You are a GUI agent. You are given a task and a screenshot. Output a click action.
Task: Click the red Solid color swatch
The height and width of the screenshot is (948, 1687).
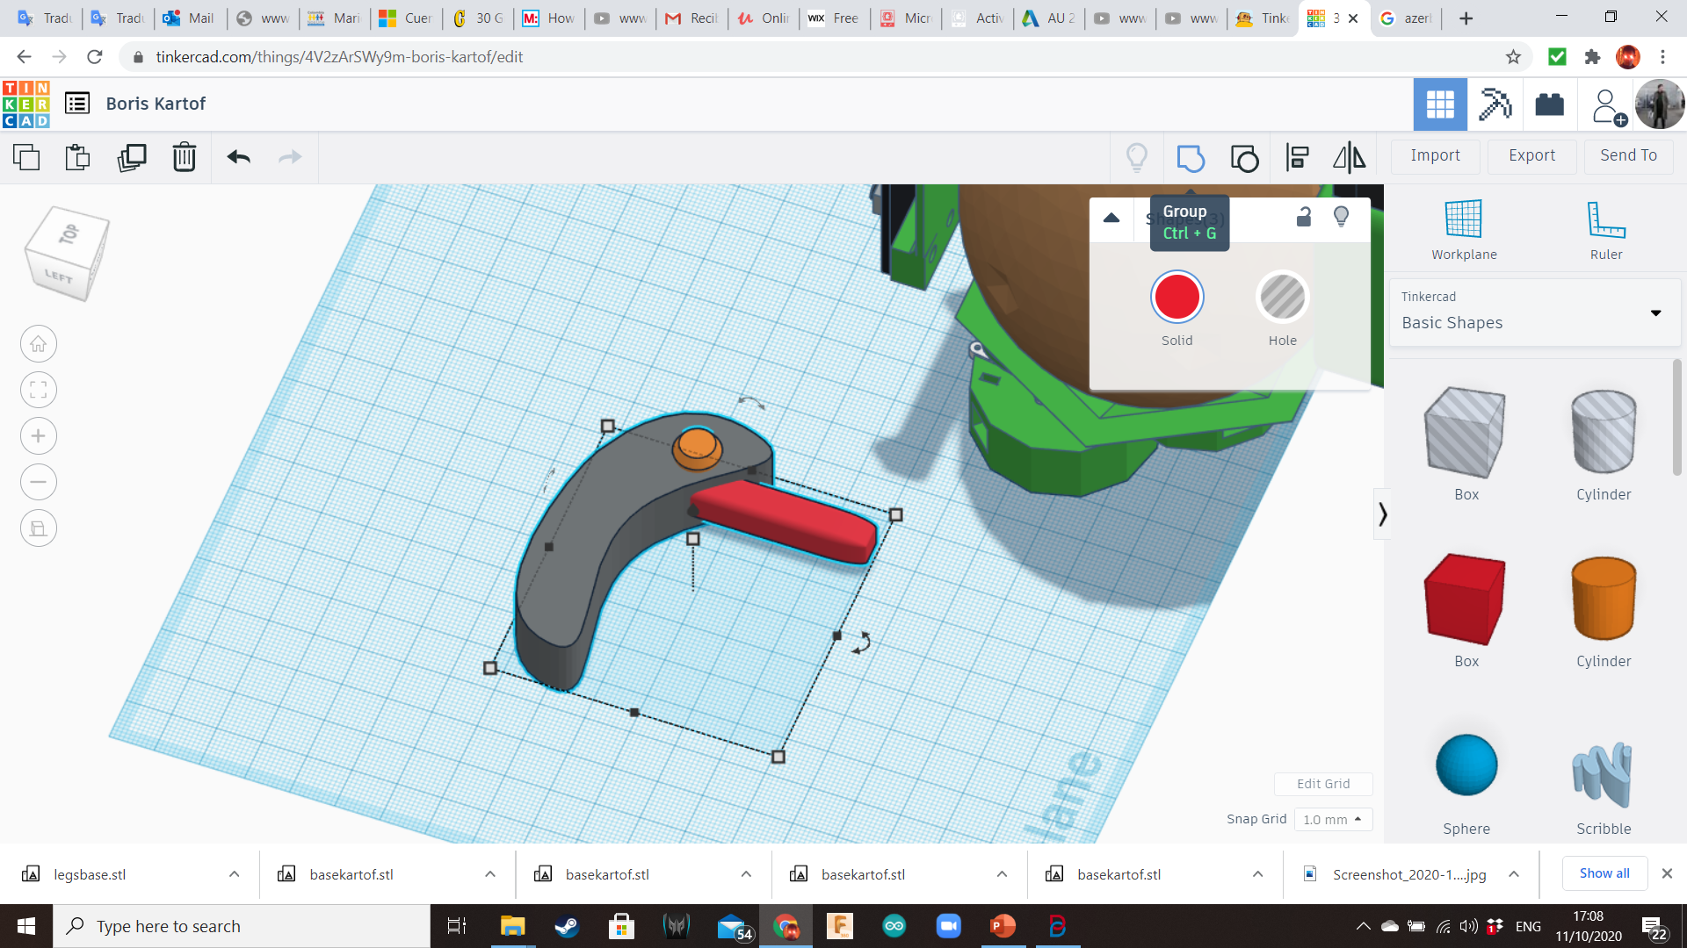[x=1177, y=298]
